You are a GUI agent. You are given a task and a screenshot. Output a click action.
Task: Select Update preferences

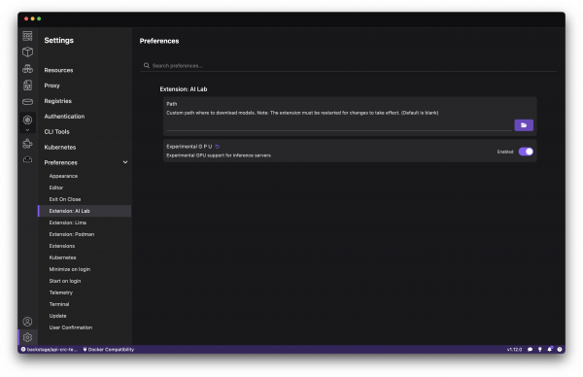(x=57, y=316)
